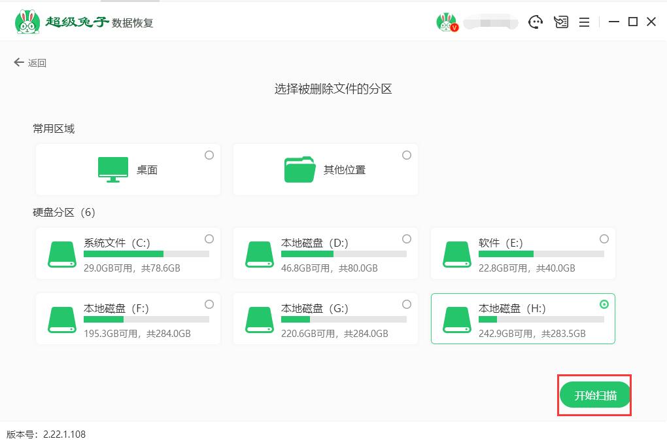
Task: Select the 本地磁盘 (F:) radio button
Action: (209, 304)
